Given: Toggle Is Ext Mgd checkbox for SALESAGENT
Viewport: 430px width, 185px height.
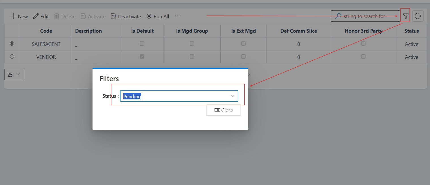Looking at the screenshot, I should point(243,44).
